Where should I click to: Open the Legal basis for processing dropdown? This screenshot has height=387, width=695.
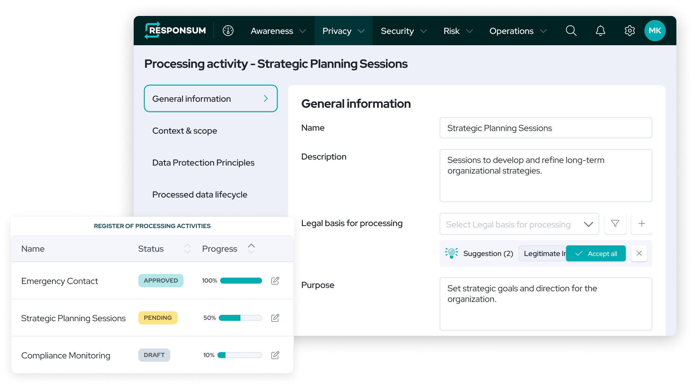(x=519, y=224)
